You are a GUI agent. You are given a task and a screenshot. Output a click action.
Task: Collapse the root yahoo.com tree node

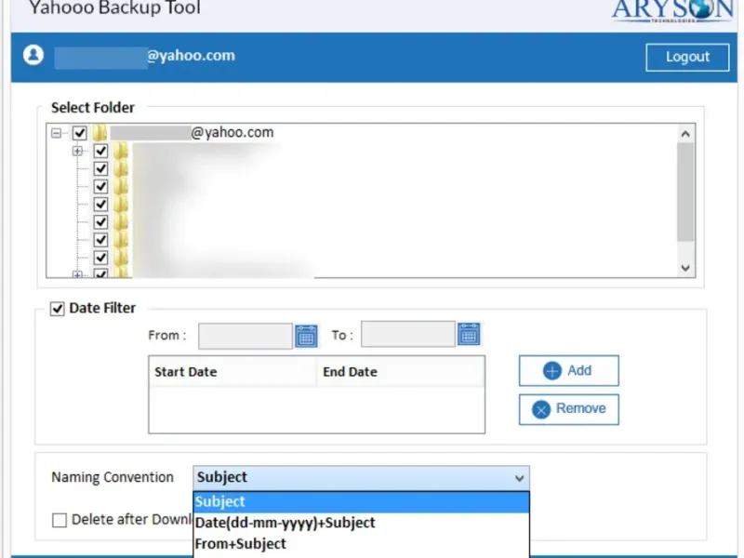tap(56, 133)
